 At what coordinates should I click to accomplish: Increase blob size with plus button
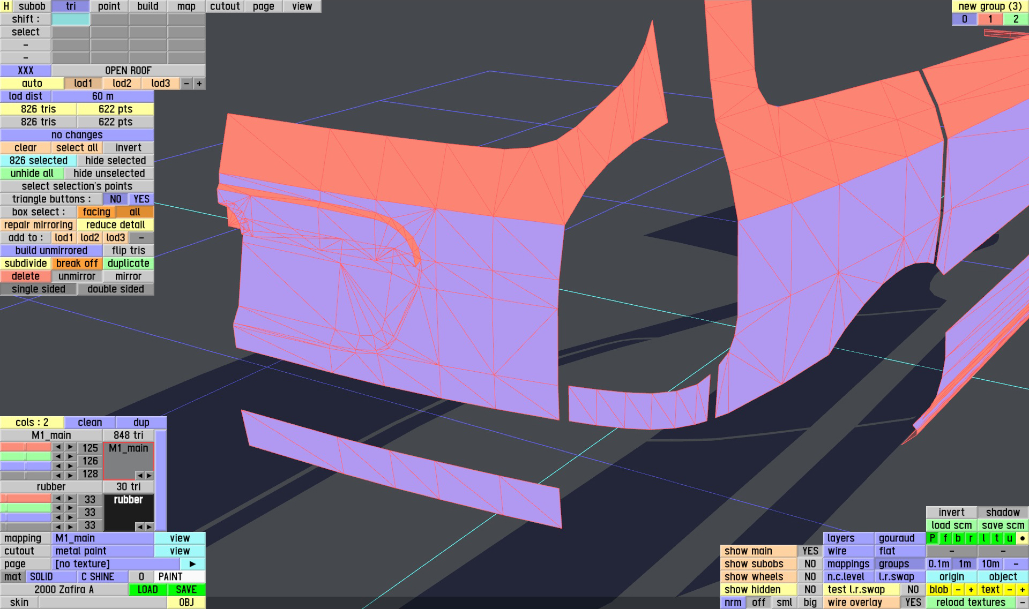click(971, 590)
